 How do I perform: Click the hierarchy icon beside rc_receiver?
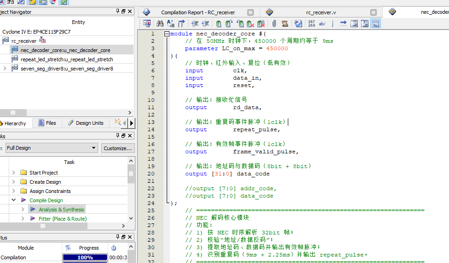click(42, 40)
